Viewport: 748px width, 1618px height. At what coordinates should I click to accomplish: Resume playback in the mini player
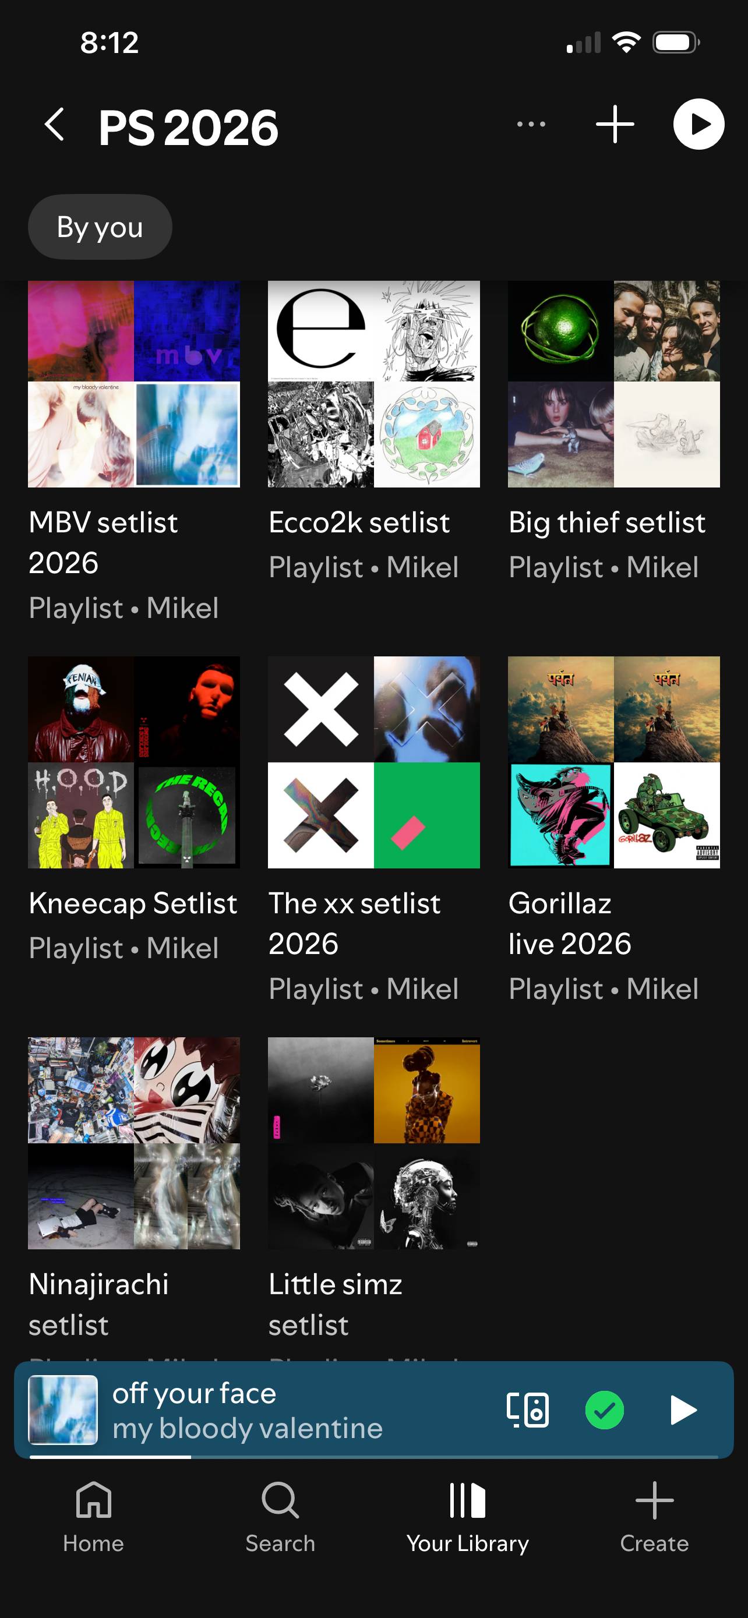tap(683, 1410)
